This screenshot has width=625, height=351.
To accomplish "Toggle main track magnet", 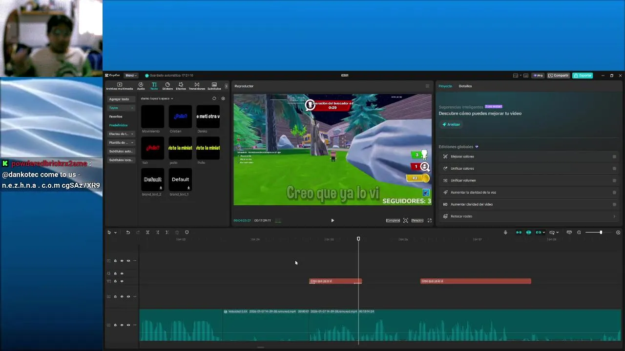I will [x=519, y=233].
